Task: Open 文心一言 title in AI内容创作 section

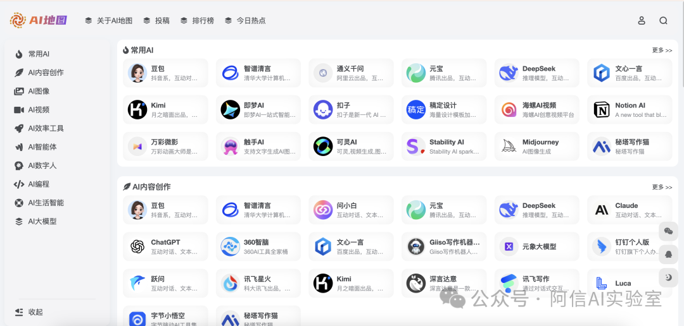Action: pos(350,242)
